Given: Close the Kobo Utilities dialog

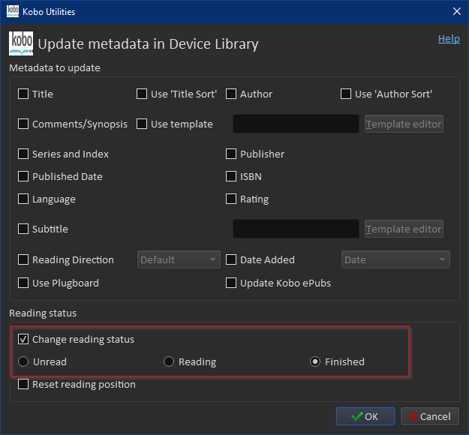Looking at the screenshot, I should pyautogui.click(x=456, y=11).
